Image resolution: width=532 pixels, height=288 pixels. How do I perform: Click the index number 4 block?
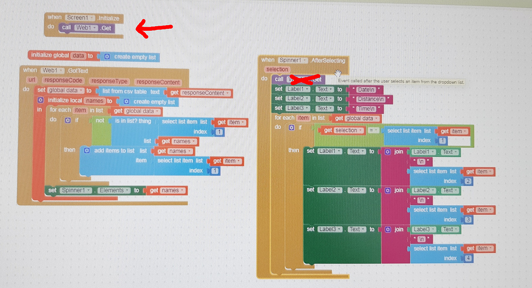click(x=468, y=258)
